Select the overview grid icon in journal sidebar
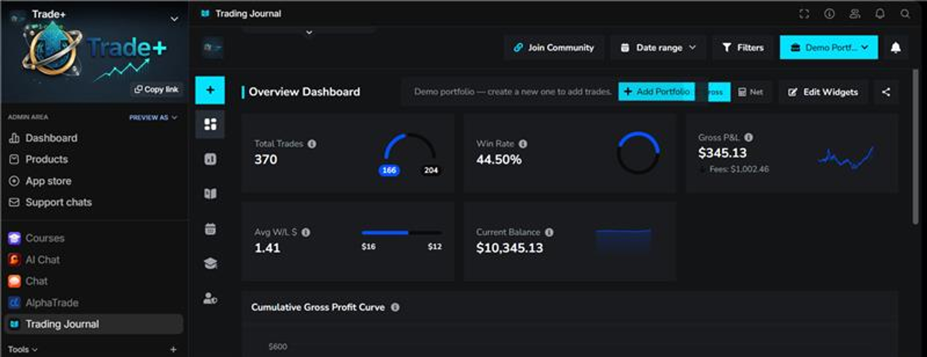The height and width of the screenshot is (357, 927). point(210,124)
